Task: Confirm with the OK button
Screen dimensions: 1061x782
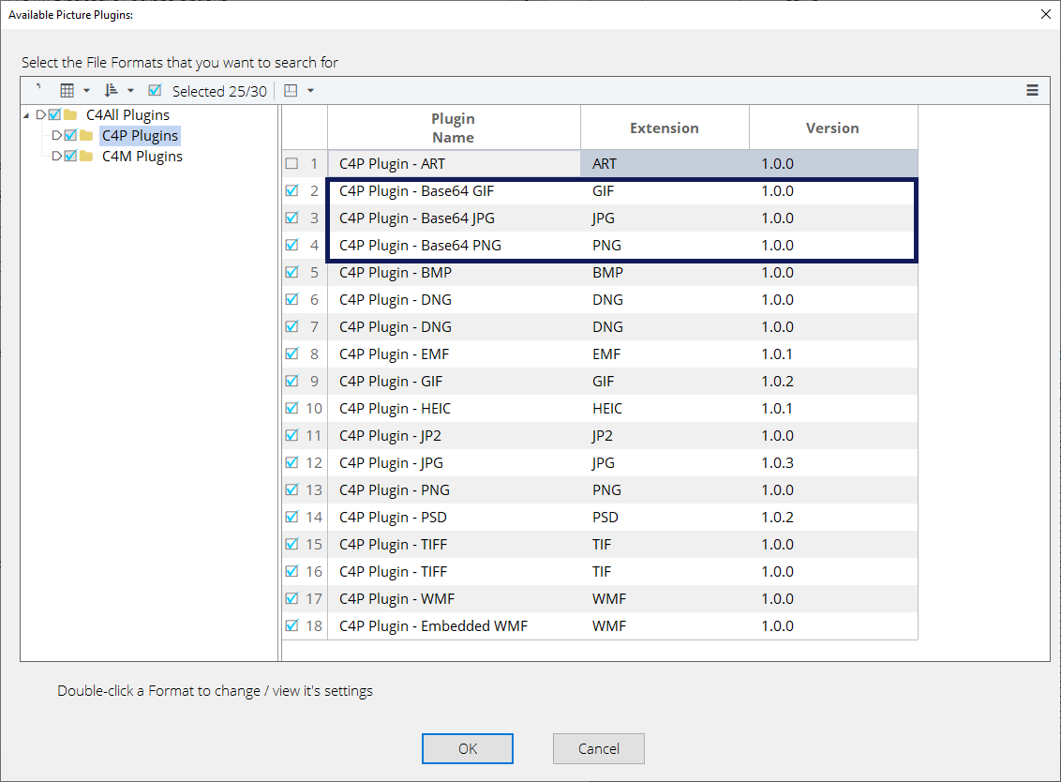Action: [468, 748]
